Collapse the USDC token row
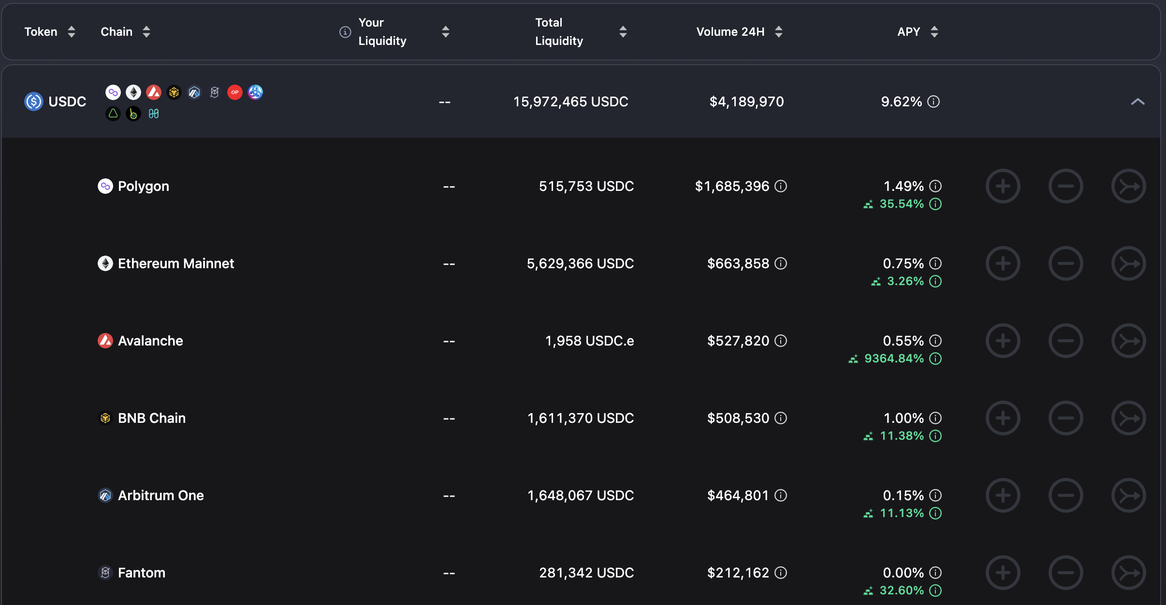 (x=1137, y=101)
